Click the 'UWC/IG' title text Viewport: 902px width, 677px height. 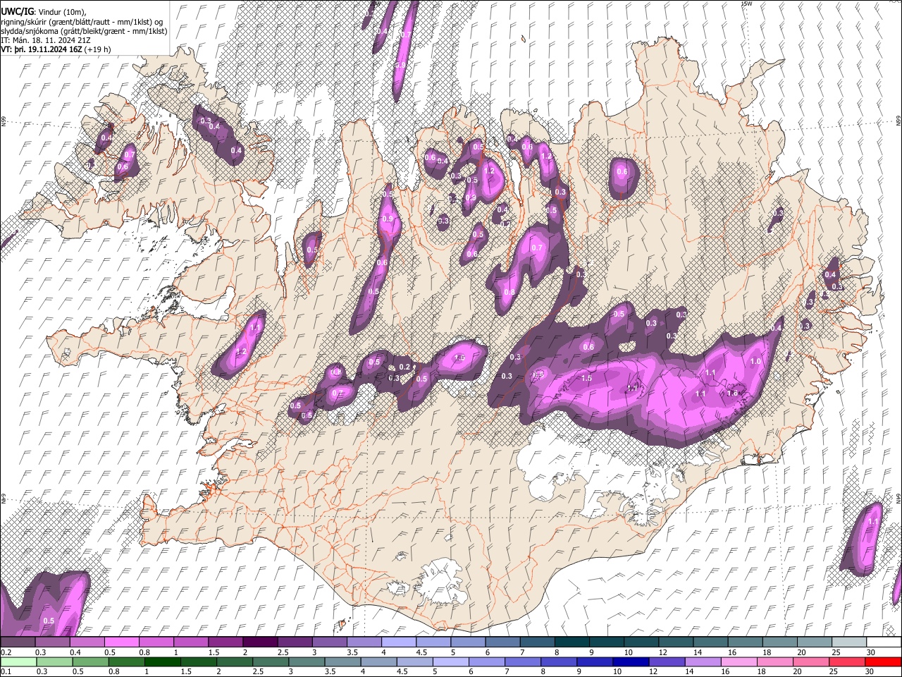click(x=17, y=11)
